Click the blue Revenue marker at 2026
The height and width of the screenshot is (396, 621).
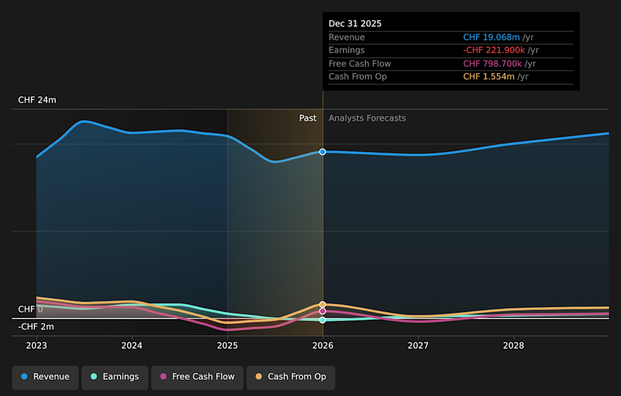(323, 152)
